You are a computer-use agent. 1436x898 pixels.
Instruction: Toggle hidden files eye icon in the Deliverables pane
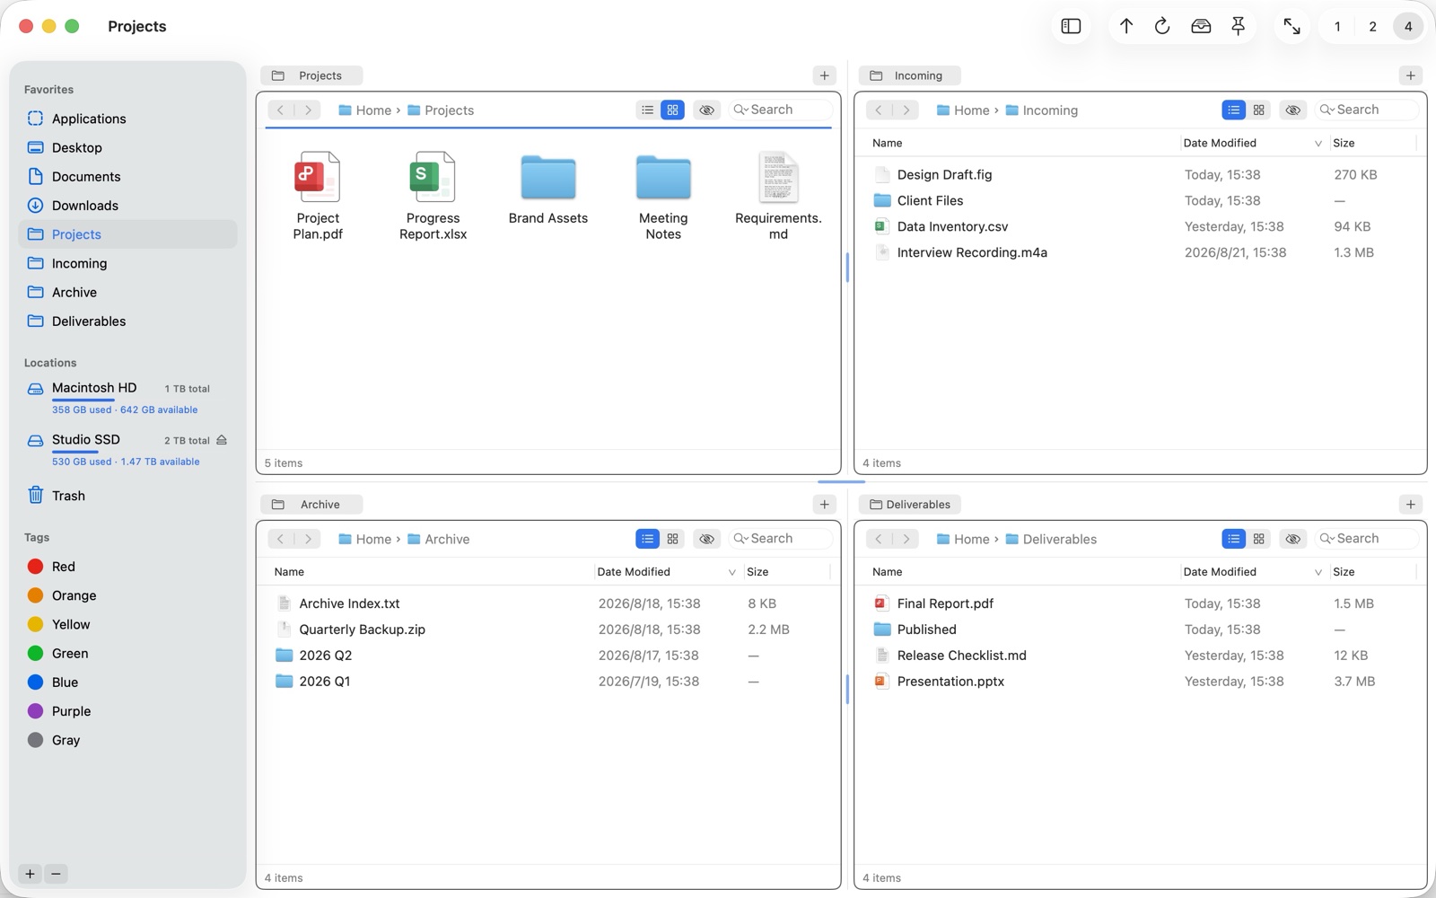1293,539
